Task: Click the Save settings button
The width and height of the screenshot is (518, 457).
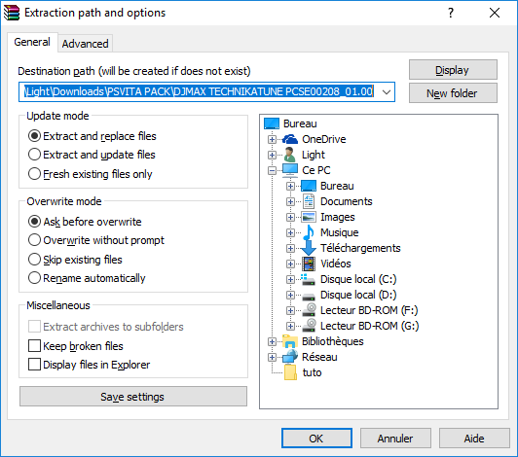Action: click(133, 397)
